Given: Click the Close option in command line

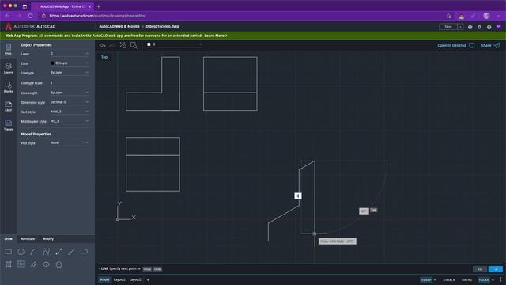Looking at the screenshot, I should tap(147, 269).
